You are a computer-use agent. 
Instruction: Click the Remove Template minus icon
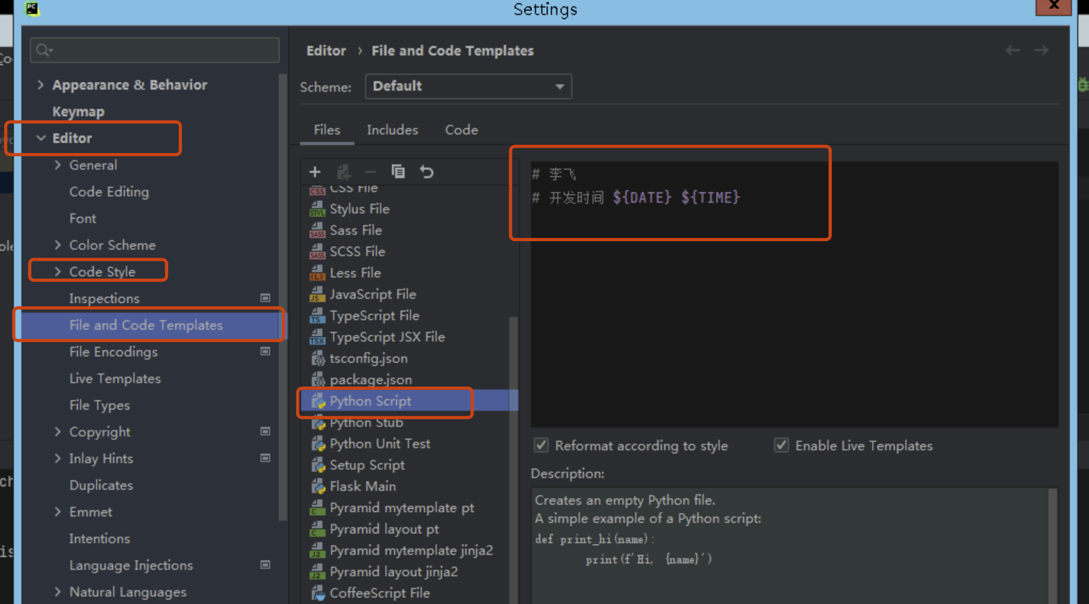click(x=370, y=172)
